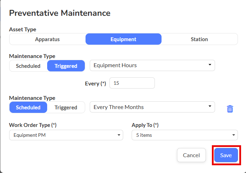Viewport: 246px width, 173px height.
Task: Open the Equipment Hours trigger dropdown
Action: 152,65
